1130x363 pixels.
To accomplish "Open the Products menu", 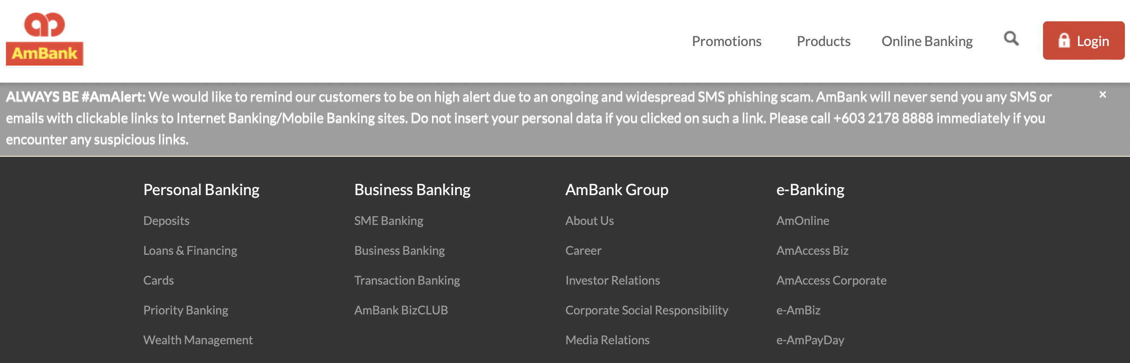I will (823, 41).
